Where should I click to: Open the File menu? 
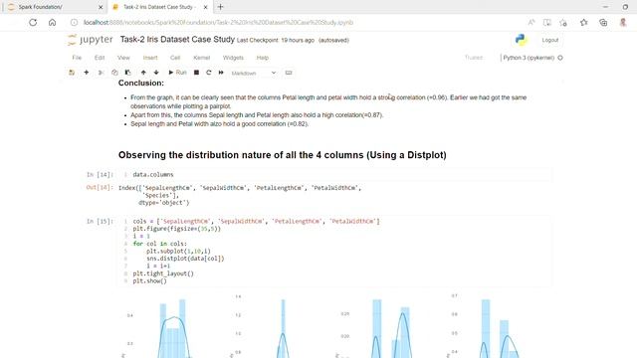(77, 58)
